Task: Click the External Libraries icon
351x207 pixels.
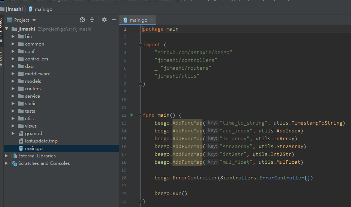Action: [x=14, y=156]
